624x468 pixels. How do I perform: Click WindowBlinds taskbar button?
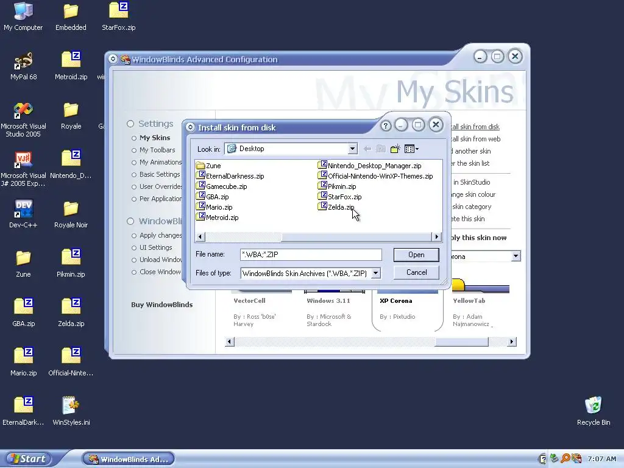coord(128,459)
